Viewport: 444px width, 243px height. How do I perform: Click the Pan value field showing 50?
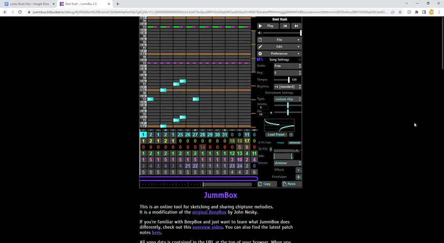[262, 114]
